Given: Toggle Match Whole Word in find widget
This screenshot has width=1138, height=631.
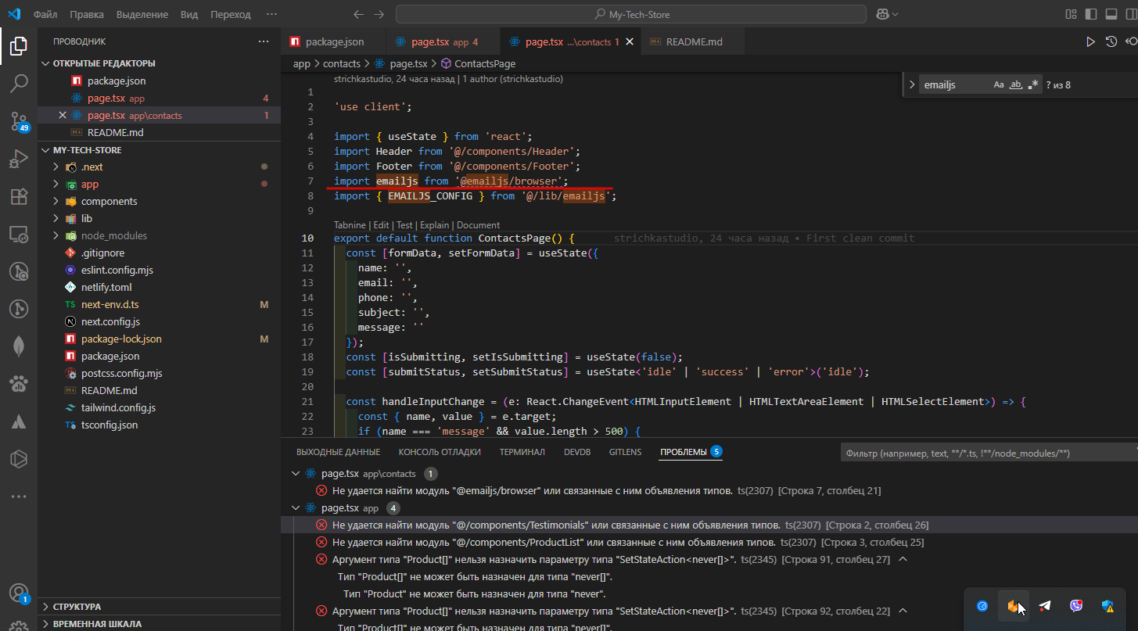Looking at the screenshot, I should tap(1016, 84).
